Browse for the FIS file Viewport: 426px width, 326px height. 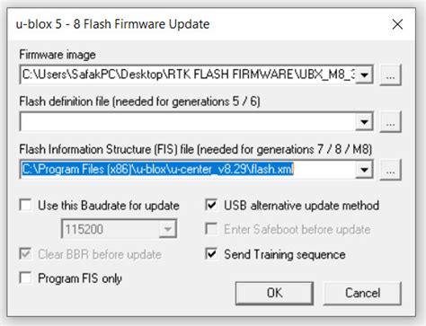390,170
